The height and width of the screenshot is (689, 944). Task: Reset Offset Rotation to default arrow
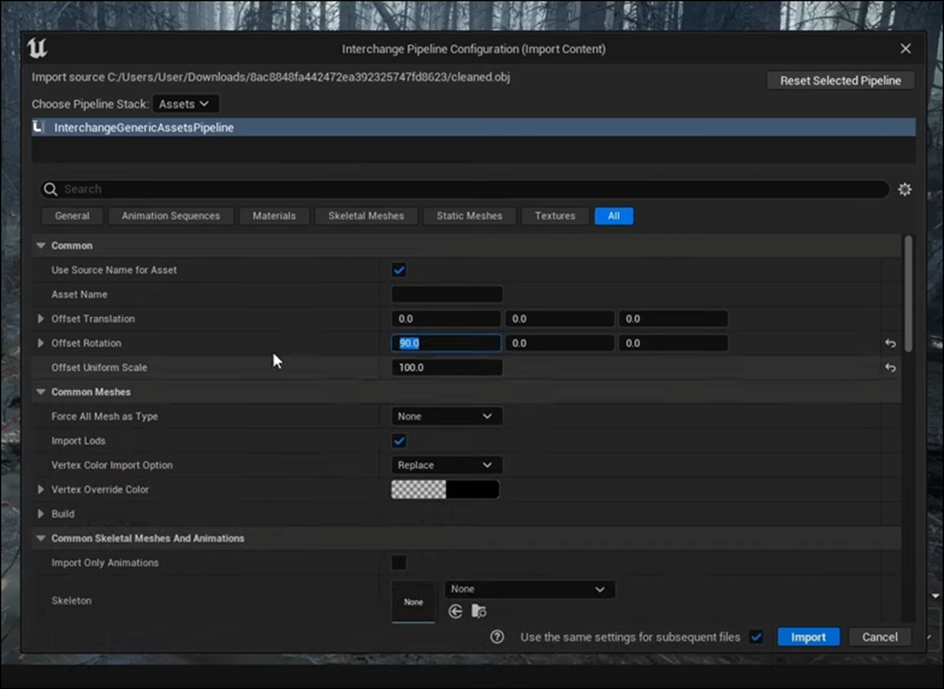pos(890,343)
